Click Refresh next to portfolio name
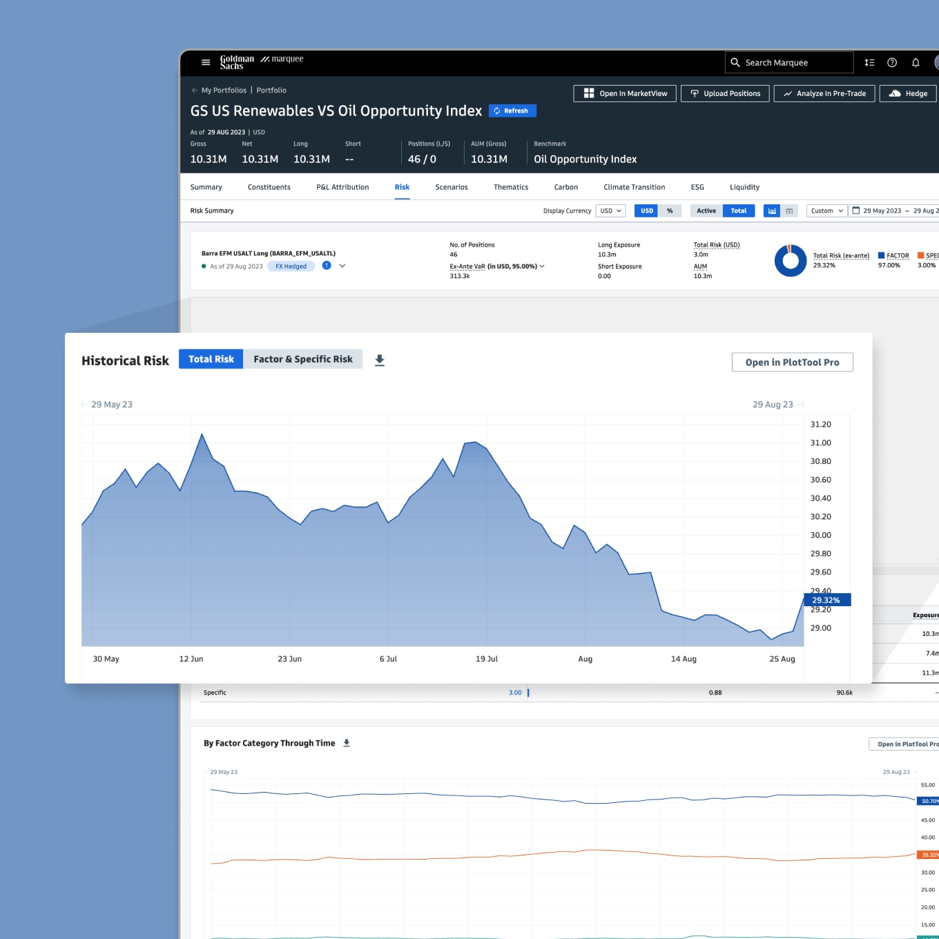Viewport: 939px width, 939px height. pos(512,110)
